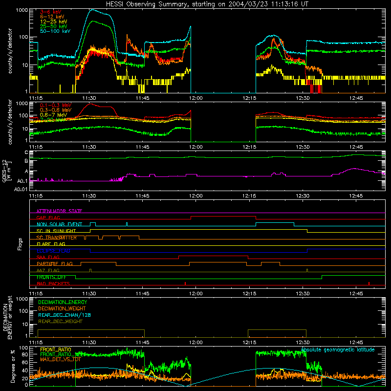391x391 pixels.
Task: Click the A0.1 tick label on GOES axis
Action: pyautogui.click(x=22, y=181)
